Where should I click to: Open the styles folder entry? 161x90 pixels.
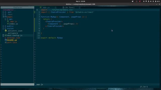click(10, 28)
